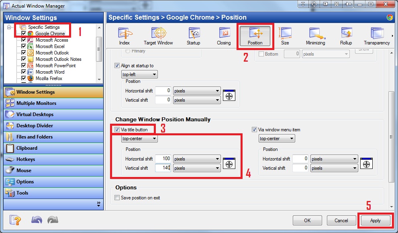Select Microsoft Outlook Notes tree item

pyautogui.click(x=58, y=59)
